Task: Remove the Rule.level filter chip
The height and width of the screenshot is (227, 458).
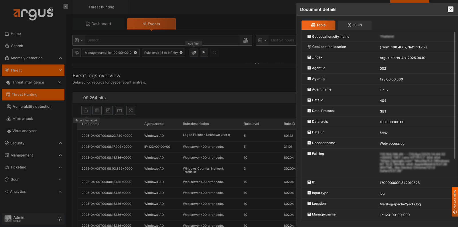Action: pyautogui.click(x=181, y=53)
